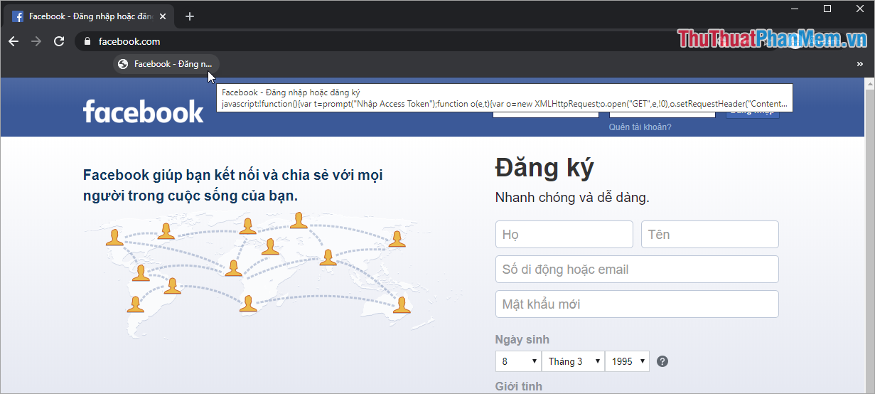The width and height of the screenshot is (875, 394).
Task: Open a new tab with the plus button
Action: pos(189,16)
